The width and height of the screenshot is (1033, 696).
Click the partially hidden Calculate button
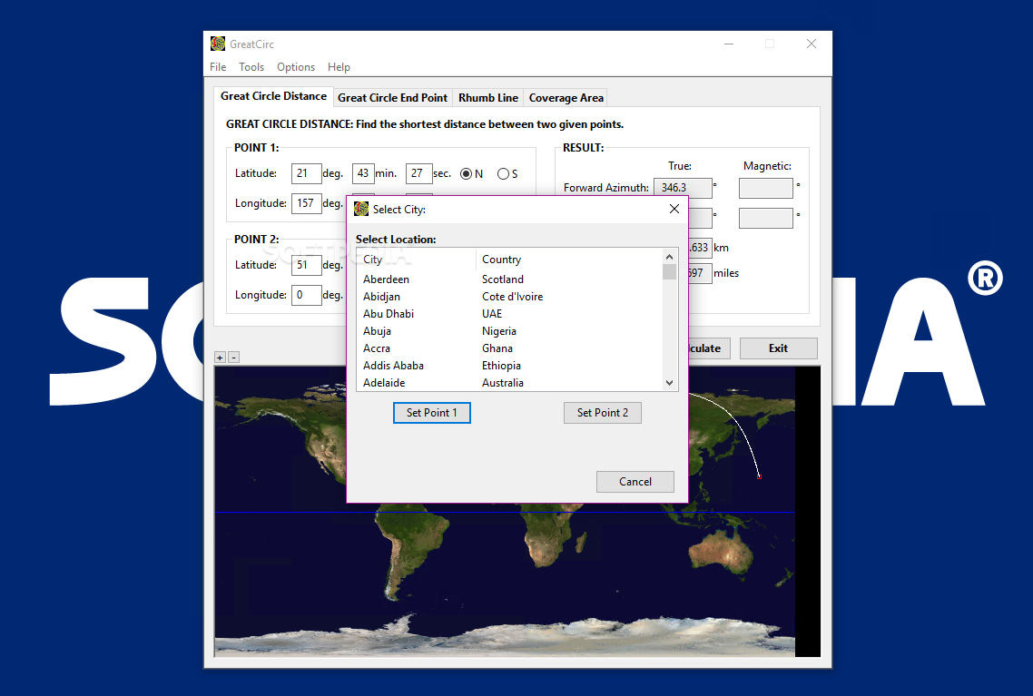[709, 348]
